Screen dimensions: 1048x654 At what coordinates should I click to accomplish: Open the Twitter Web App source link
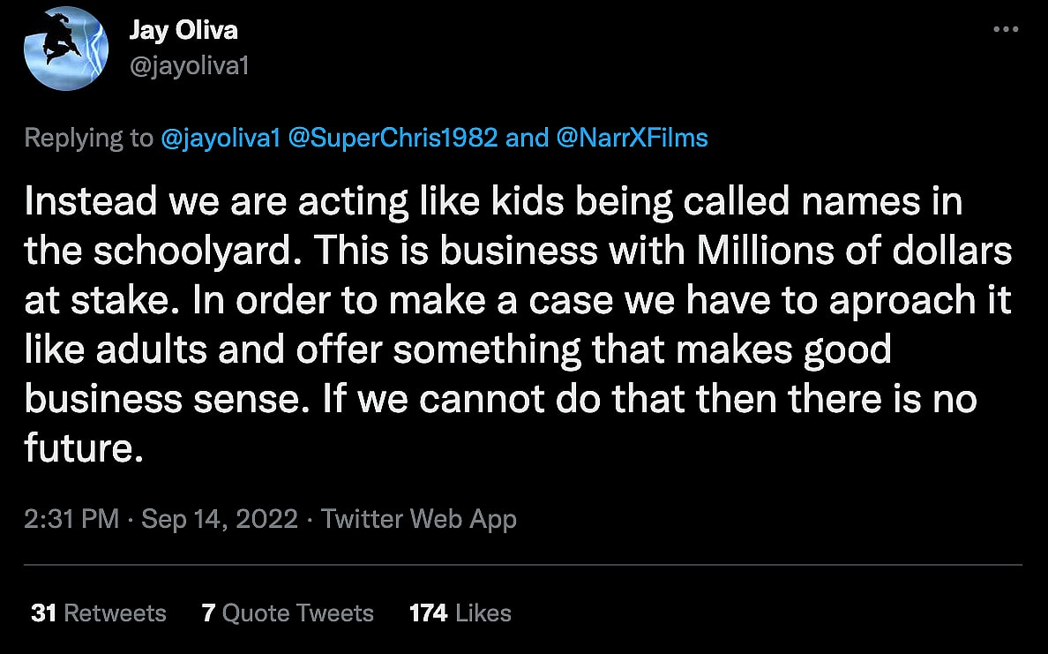(x=419, y=518)
